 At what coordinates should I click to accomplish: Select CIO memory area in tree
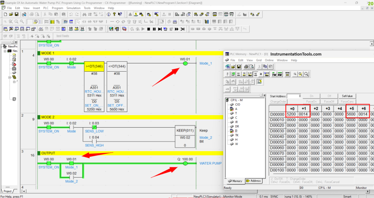coord(237,104)
